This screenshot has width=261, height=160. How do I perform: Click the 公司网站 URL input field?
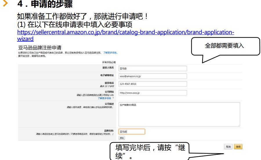pos(153,93)
